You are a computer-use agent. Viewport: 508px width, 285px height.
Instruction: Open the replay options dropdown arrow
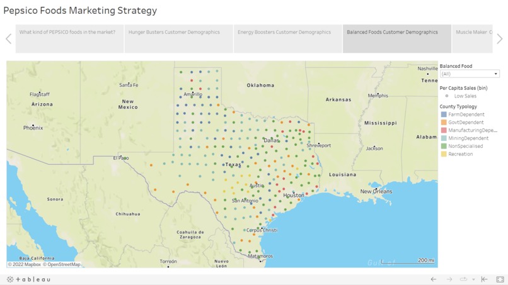(474, 279)
